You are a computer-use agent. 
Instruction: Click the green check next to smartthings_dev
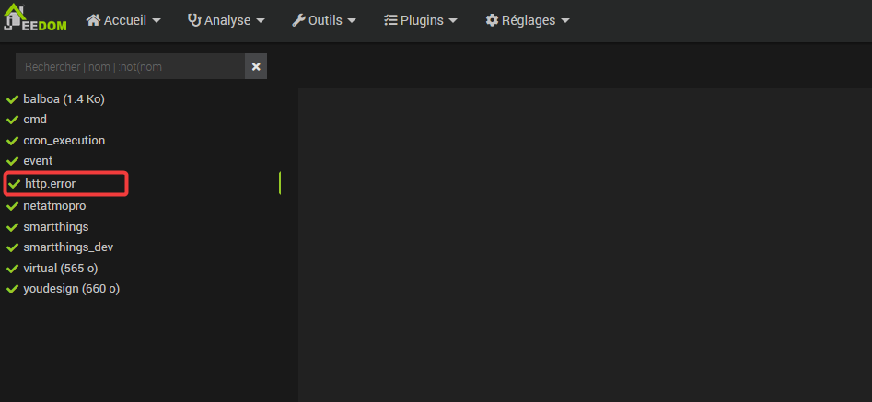12,247
